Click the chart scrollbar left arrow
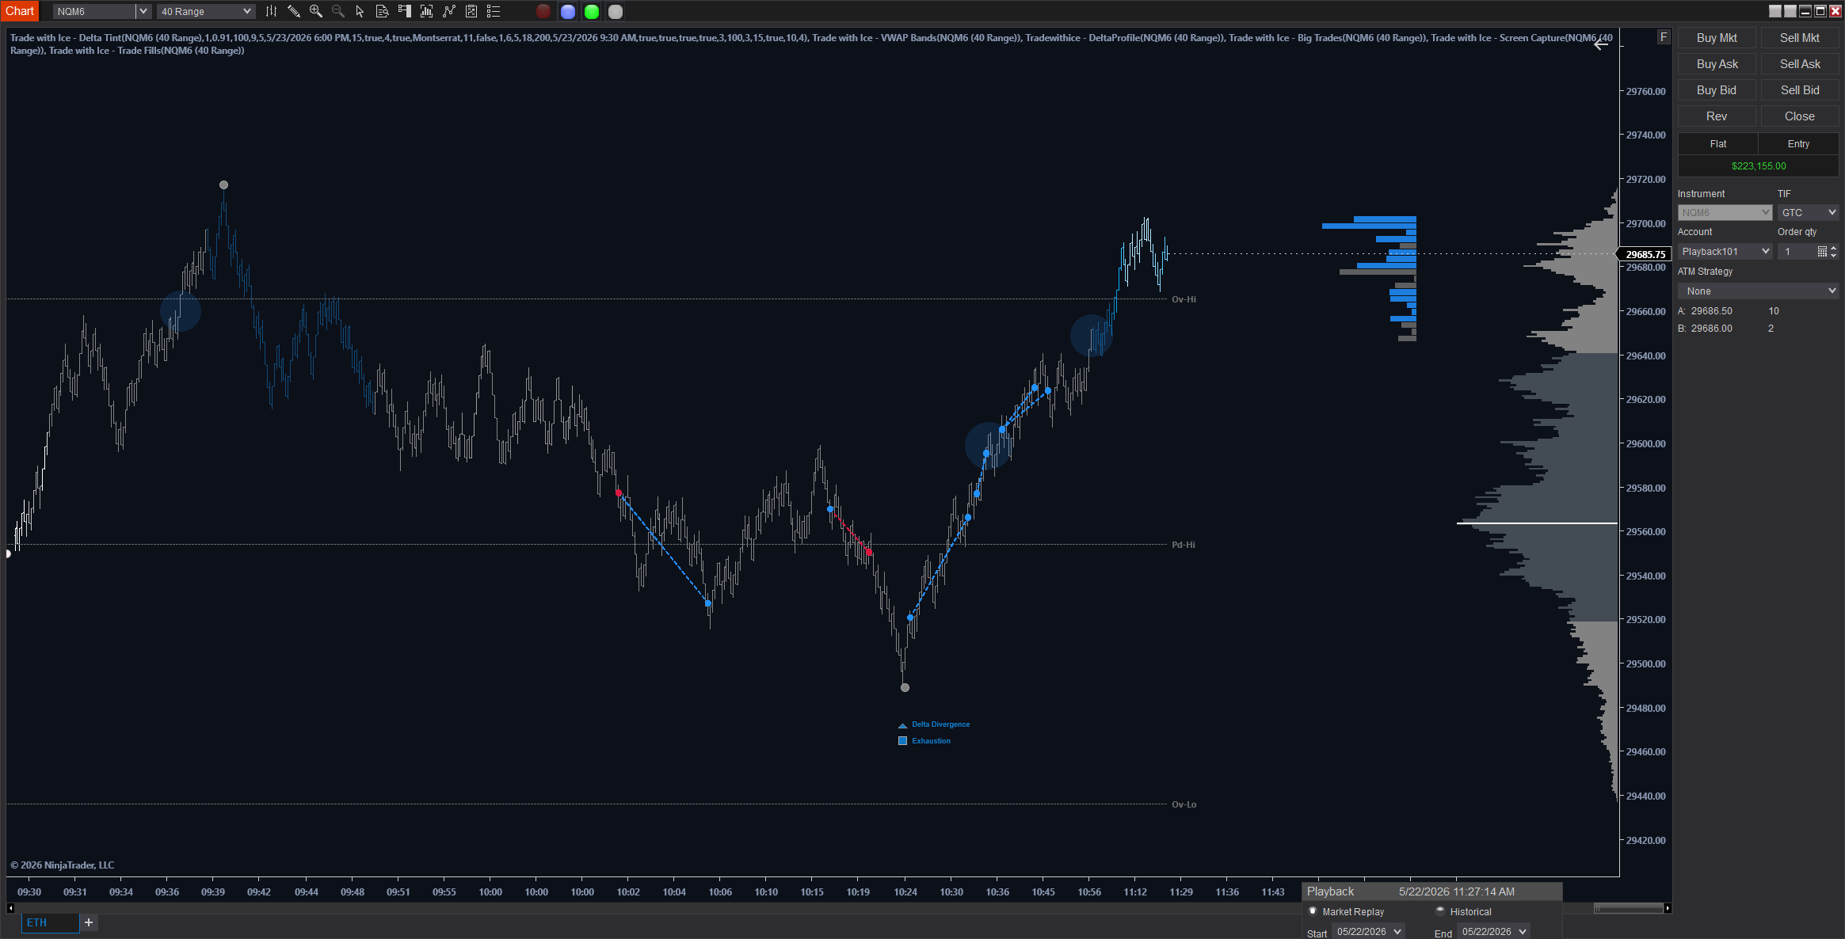 pyautogui.click(x=10, y=908)
